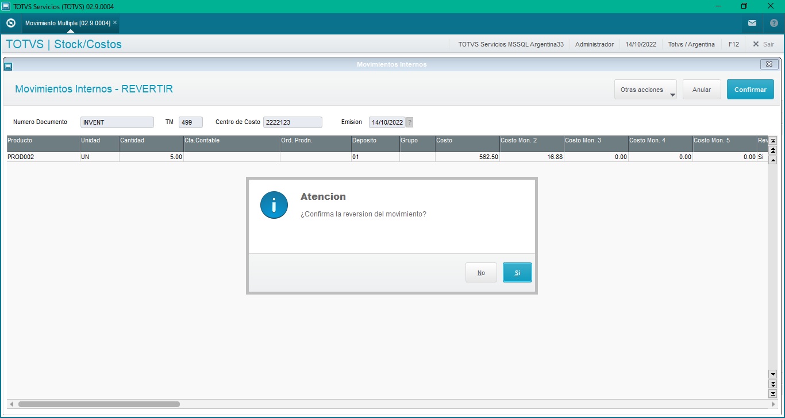The width and height of the screenshot is (785, 418).
Task: Click the UN unit cell
Action: [x=99, y=157]
